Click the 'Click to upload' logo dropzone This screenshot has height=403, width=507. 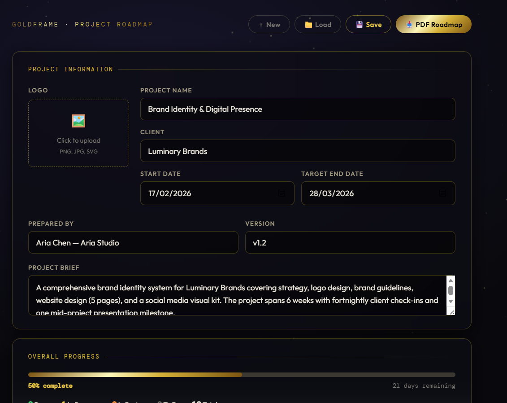click(78, 140)
